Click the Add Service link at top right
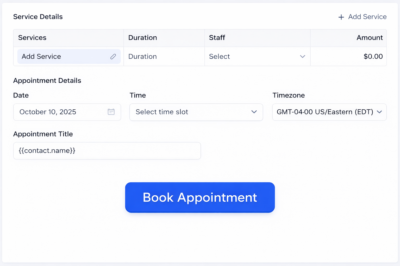Viewport: 400px width, 266px height. pos(367,17)
